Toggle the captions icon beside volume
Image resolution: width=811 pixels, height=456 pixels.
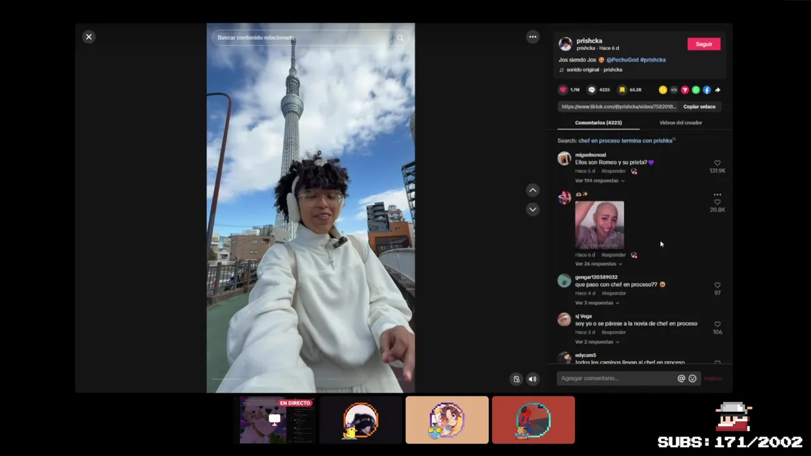pos(516,379)
